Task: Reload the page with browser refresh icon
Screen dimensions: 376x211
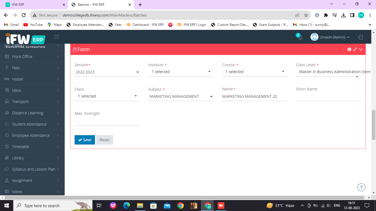Action: click(x=24, y=15)
